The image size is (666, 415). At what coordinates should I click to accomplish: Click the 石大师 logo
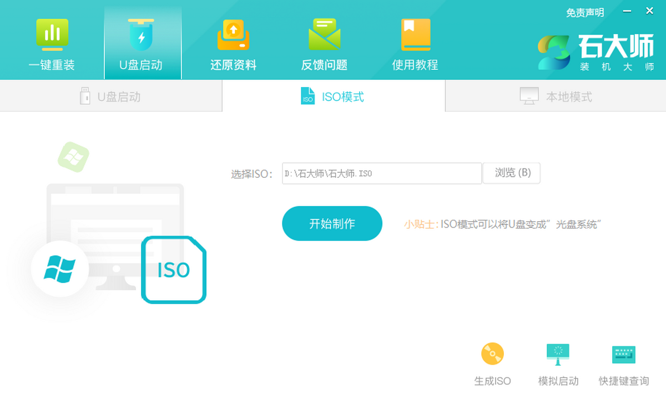click(596, 53)
